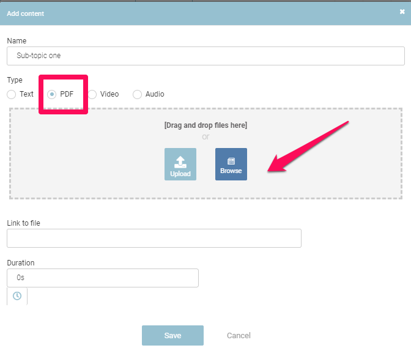Cancel adding content
Image resolution: width=411 pixels, height=348 pixels.
(x=239, y=335)
